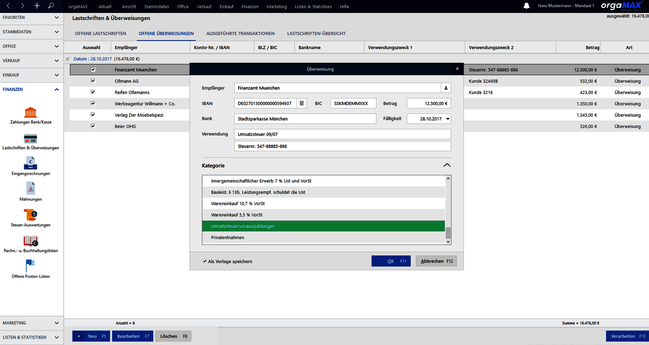Go forward with the right arrow
Viewport: 649px width, 345px height.
pos(23,6)
